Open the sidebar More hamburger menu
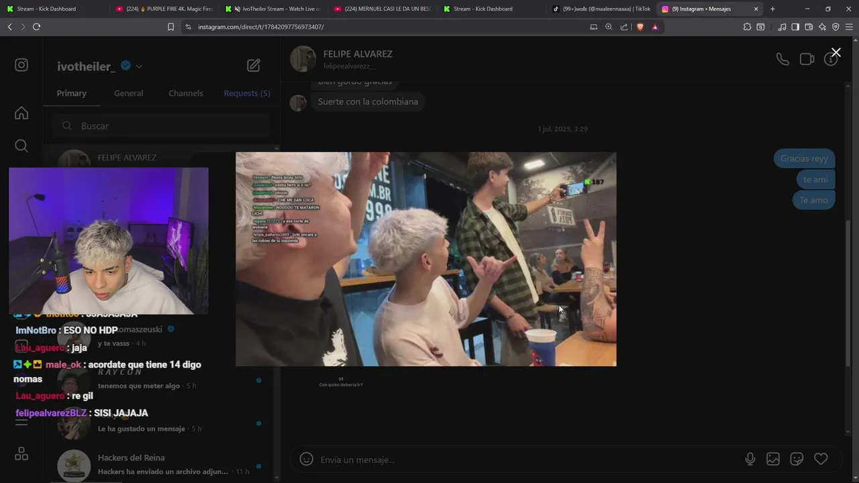The width and height of the screenshot is (859, 483). click(x=21, y=421)
